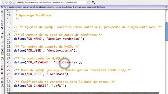
Task: Toggle Line Numbers display
Action: click(2, 42)
